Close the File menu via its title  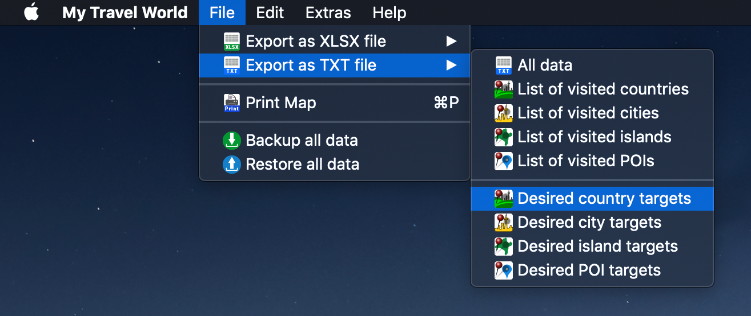[222, 13]
